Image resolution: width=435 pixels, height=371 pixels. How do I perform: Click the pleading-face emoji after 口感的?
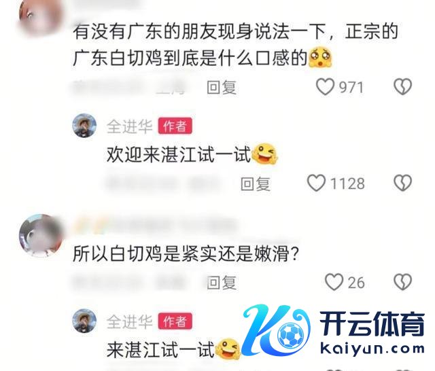tap(320, 57)
